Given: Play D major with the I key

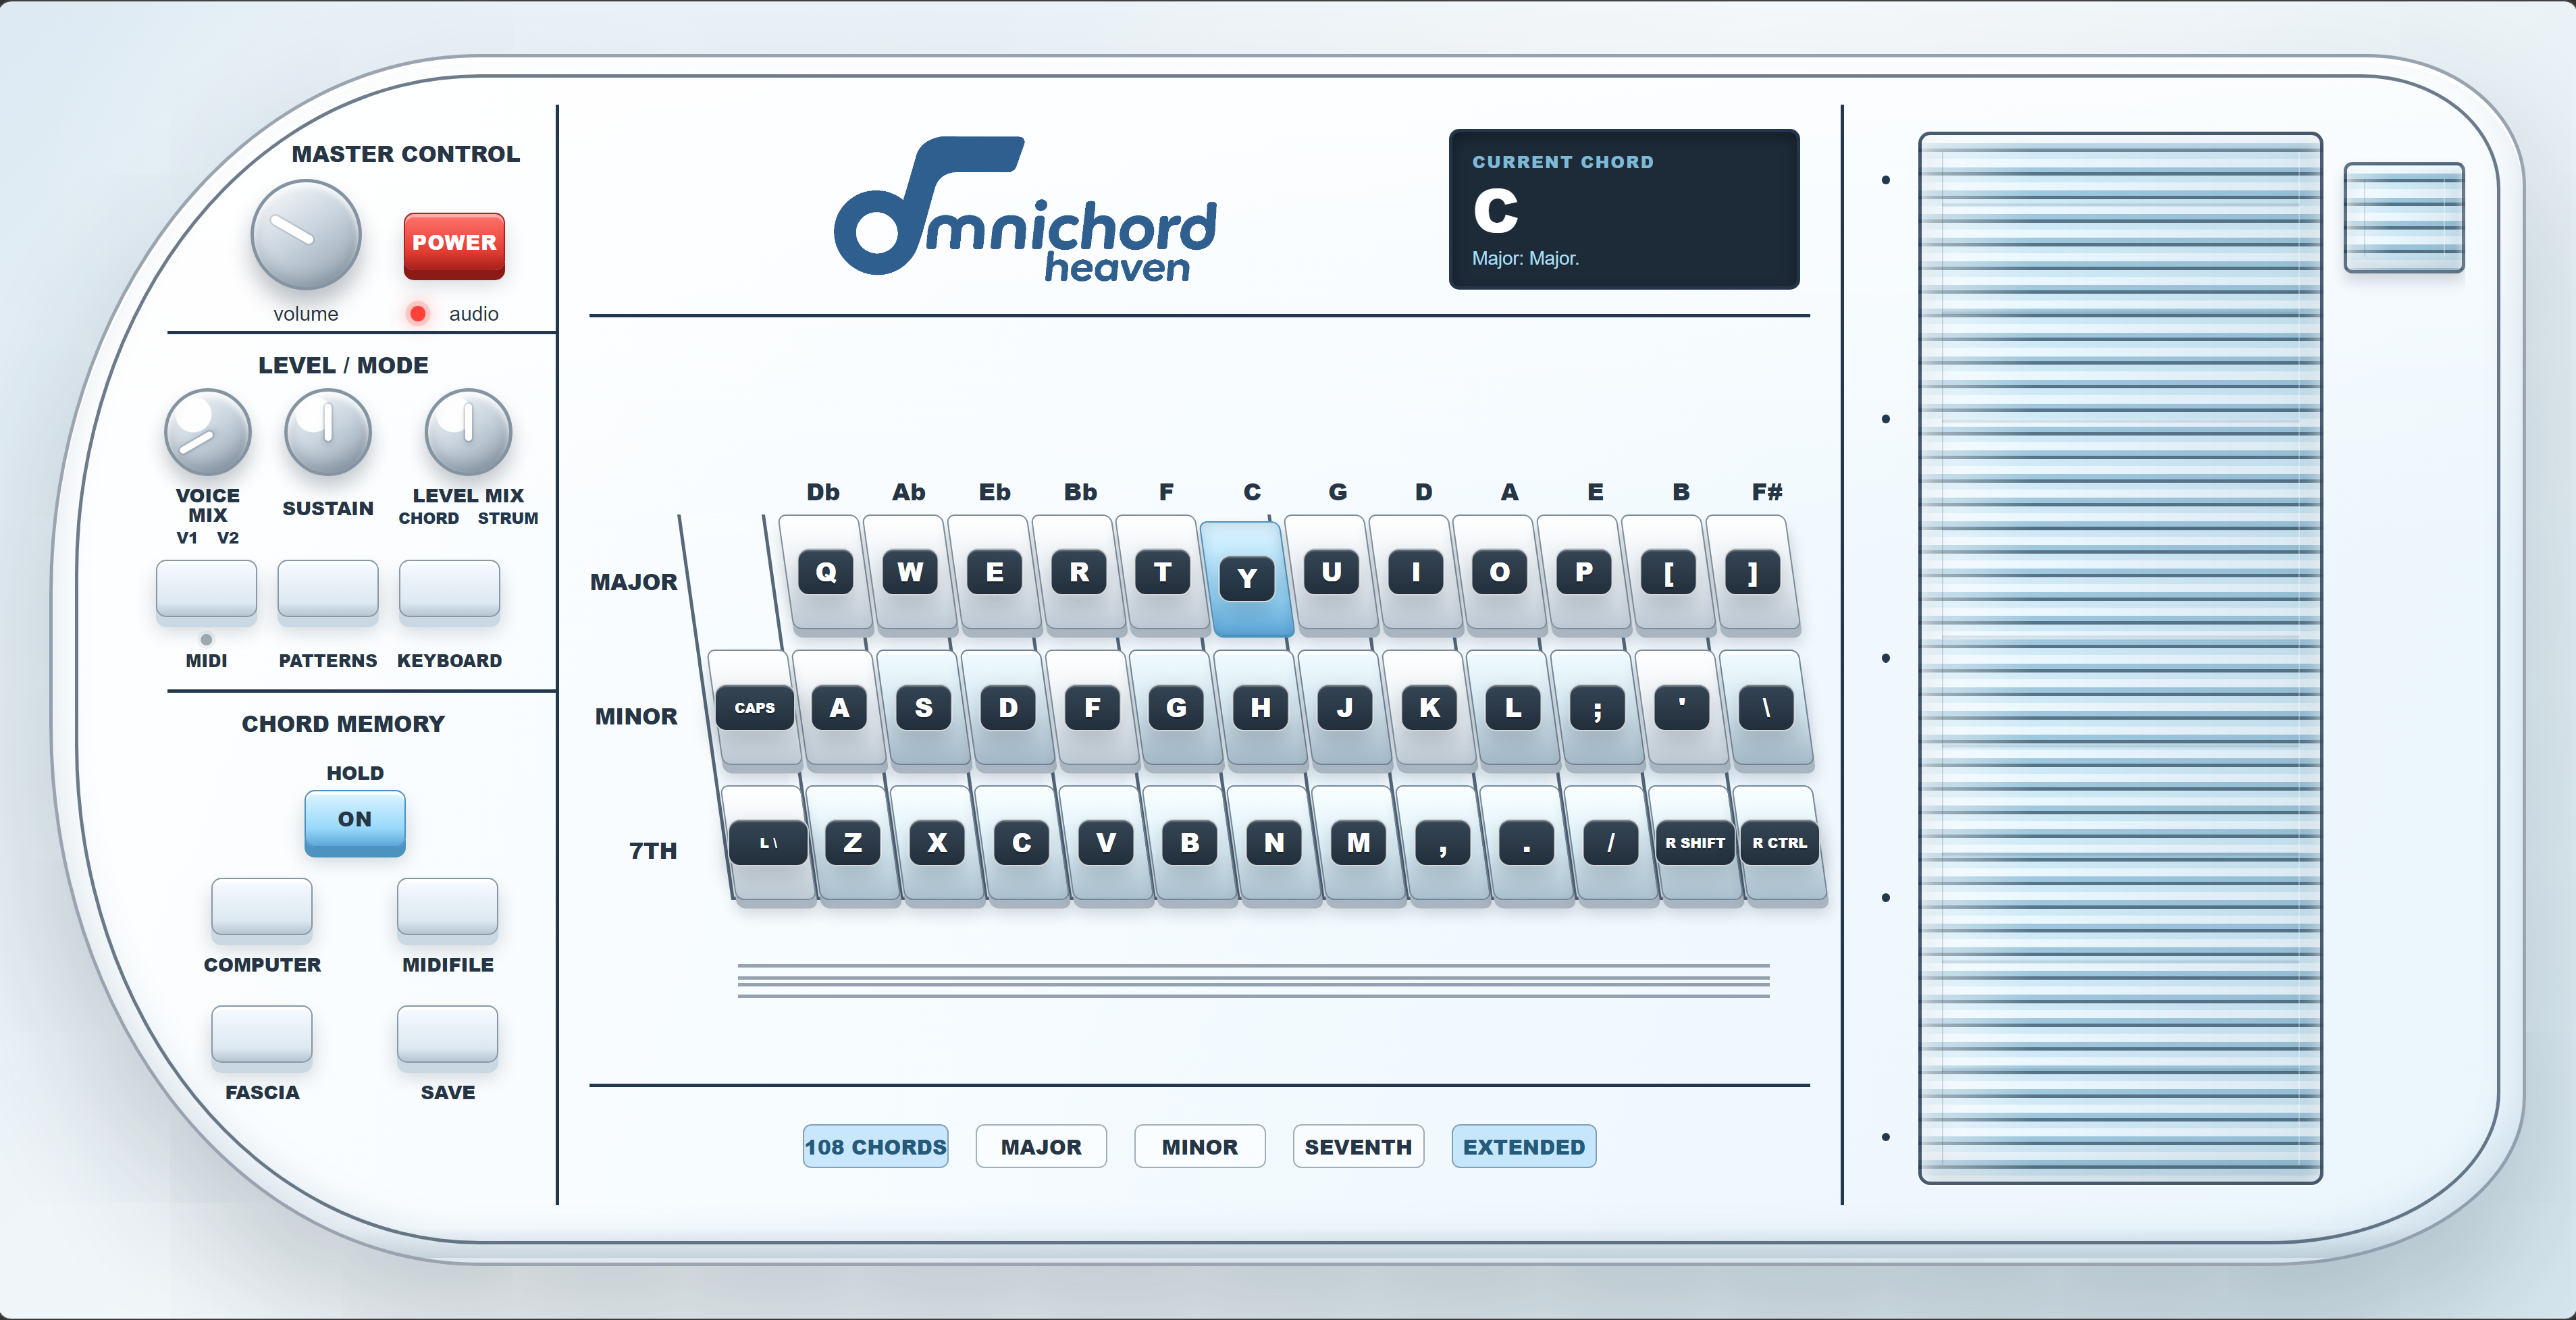Looking at the screenshot, I should pyautogui.click(x=1415, y=574).
